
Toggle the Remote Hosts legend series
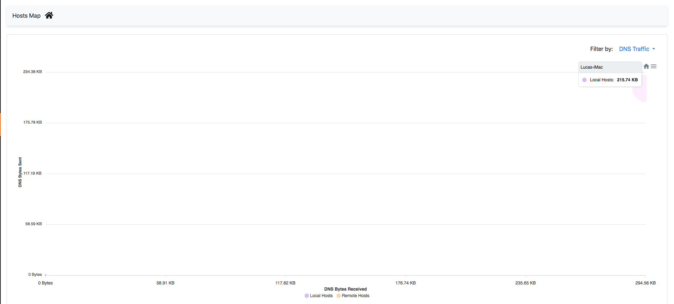[353, 296]
